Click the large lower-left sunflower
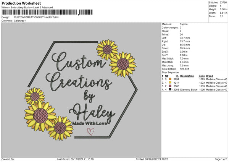The height and width of the screenshot is (162, 229). pyautogui.click(x=40, y=116)
